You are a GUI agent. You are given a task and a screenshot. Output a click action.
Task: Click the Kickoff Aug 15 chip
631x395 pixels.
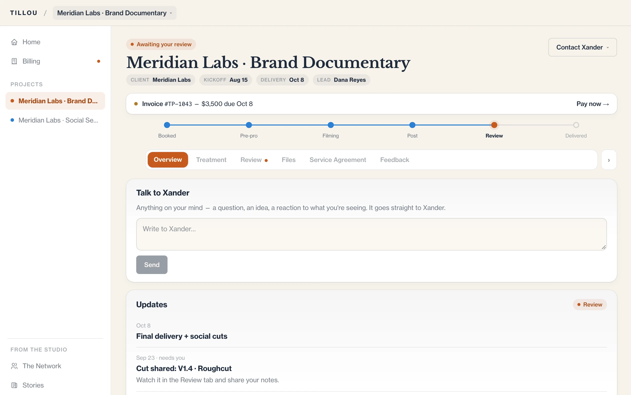pyautogui.click(x=226, y=80)
